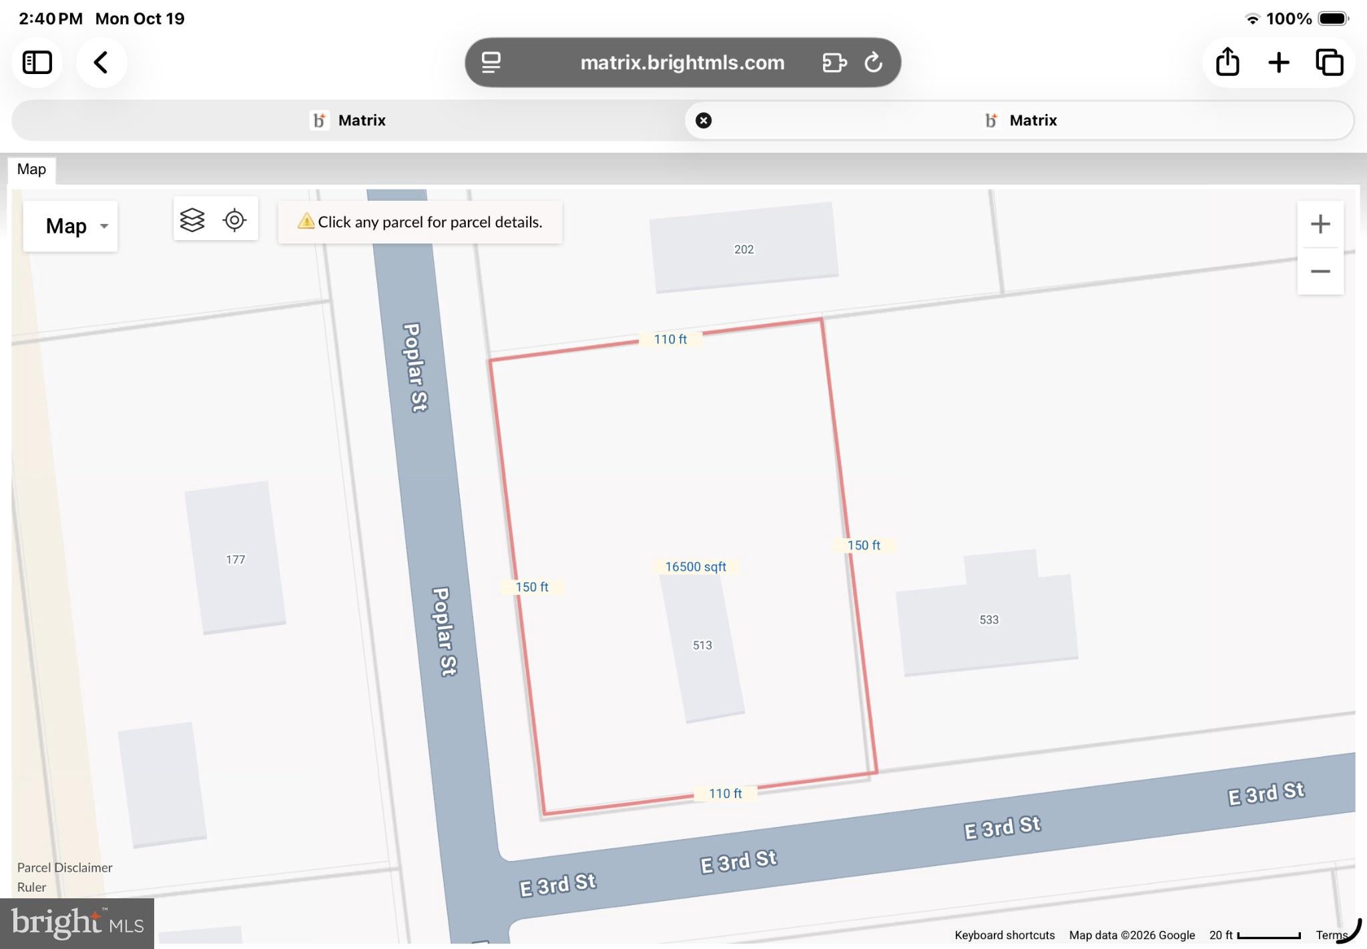
Task: Go back with the back arrow
Action: 101,63
